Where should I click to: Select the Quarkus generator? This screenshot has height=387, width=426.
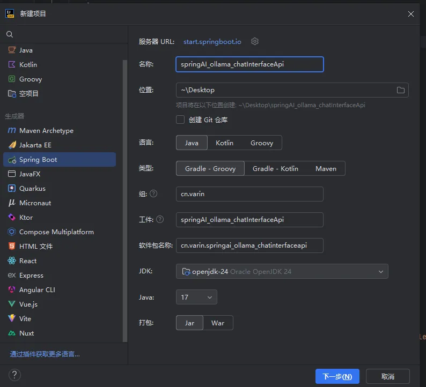pos(60,188)
